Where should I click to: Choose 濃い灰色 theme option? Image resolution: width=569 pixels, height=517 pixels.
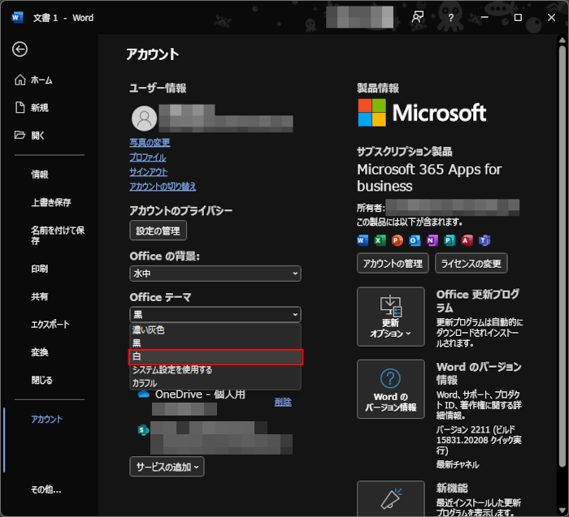click(x=215, y=330)
